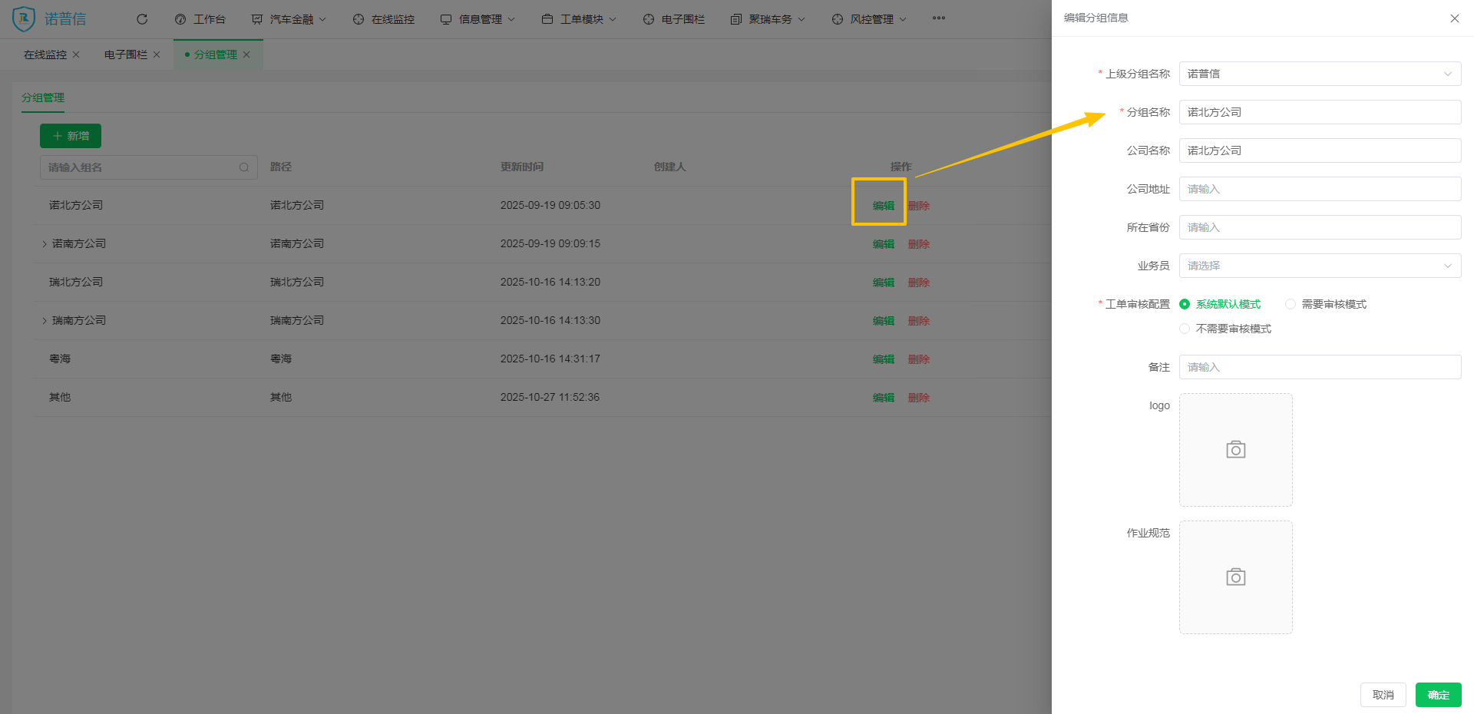Image resolution: width=1474 pixels, height=714 pixels.
Task: Close the 在线监控 tab using its X
Action: tap(76, 55)
